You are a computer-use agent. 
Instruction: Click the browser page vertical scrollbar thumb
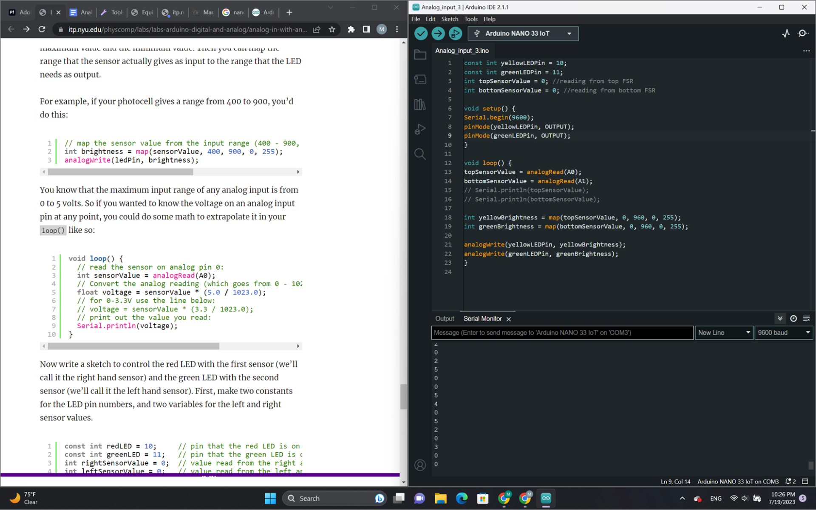click(x=403, y=397)
